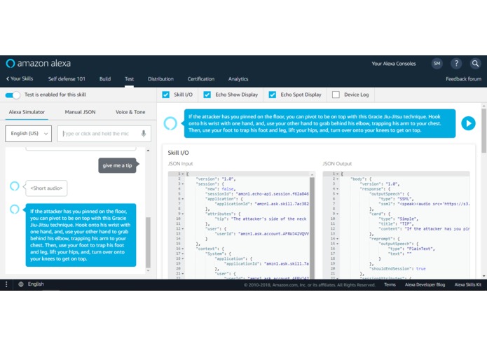Screen dimensions: 487x346
Task: Click the English language selector in the footer
Action: point(36,284)
